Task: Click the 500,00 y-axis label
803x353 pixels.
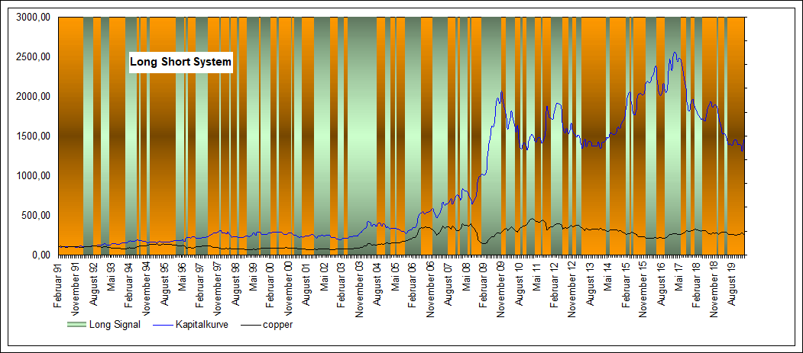Action: [x=37, y=216]
